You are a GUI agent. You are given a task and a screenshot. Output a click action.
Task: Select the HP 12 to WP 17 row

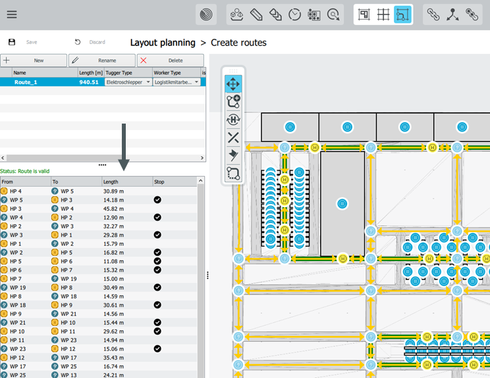(x=98, y=358)
